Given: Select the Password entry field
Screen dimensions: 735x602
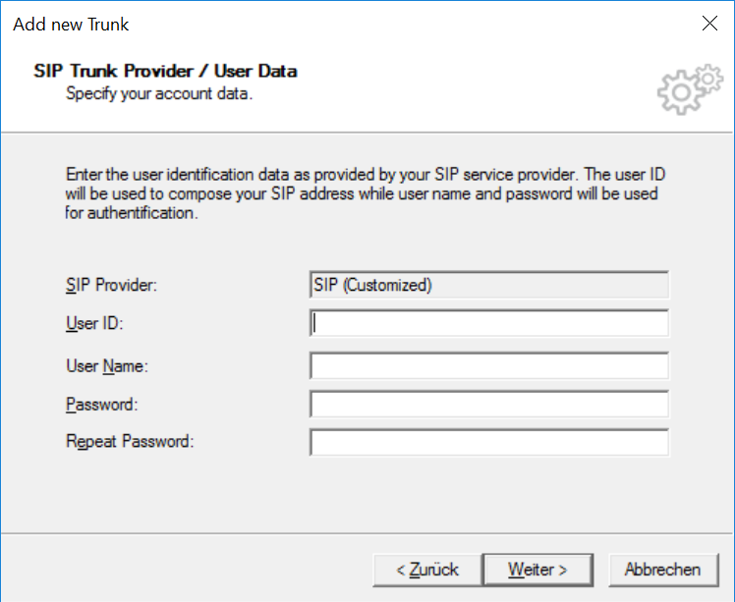Looking at the screenshot, I should pyautogui.click(x=489, y=405).
